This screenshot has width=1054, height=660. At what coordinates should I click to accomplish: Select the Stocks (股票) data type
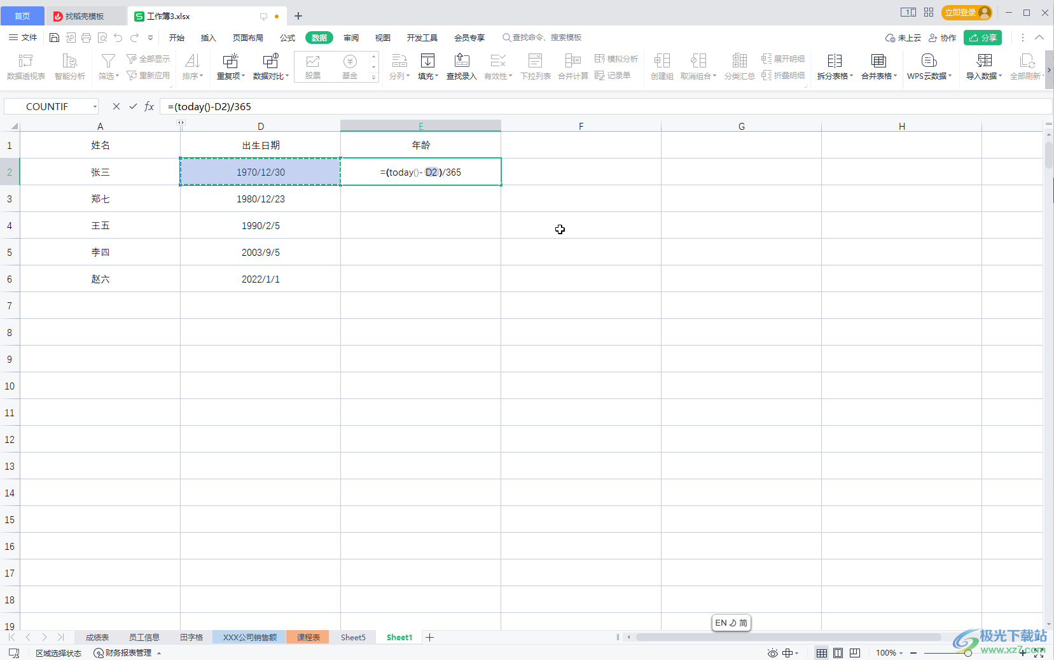(313, 66)
